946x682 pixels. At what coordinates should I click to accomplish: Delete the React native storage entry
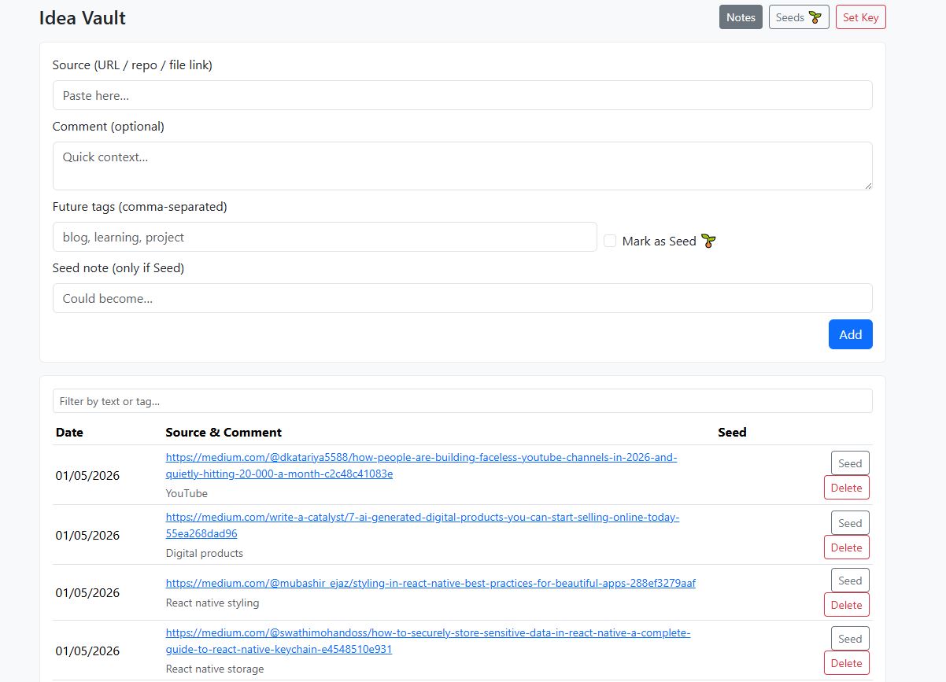(846, 662)
